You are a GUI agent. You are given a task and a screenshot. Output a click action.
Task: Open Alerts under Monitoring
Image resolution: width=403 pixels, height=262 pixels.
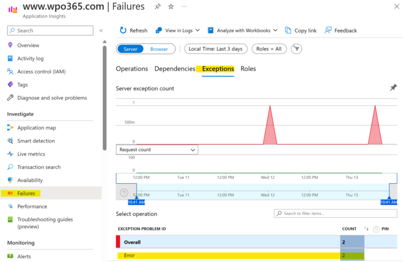coord(24,257)
